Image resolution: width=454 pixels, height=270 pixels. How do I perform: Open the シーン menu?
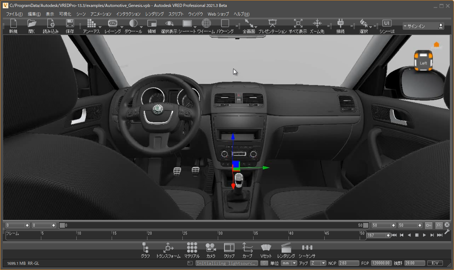(81, 14)
